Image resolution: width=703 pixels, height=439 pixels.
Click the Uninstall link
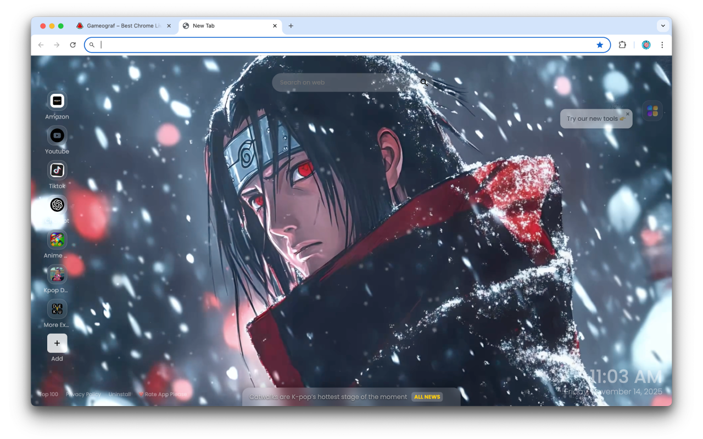point(120,394)
